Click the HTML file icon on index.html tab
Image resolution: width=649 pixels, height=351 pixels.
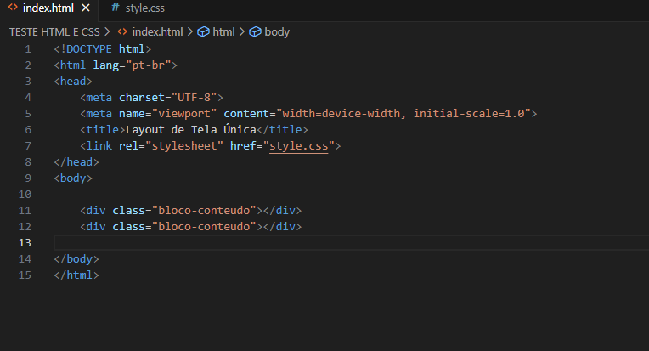[13, 8]
